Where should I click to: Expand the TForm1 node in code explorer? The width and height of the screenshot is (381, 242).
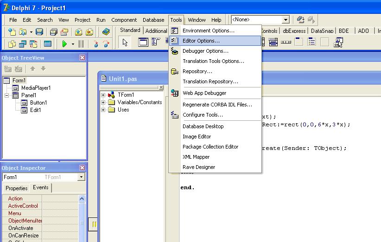click(x=103, y=95)
